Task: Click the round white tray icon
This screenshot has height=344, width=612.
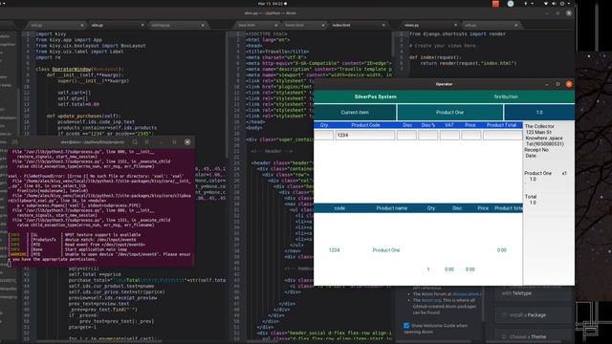Action: pos(511,4)
